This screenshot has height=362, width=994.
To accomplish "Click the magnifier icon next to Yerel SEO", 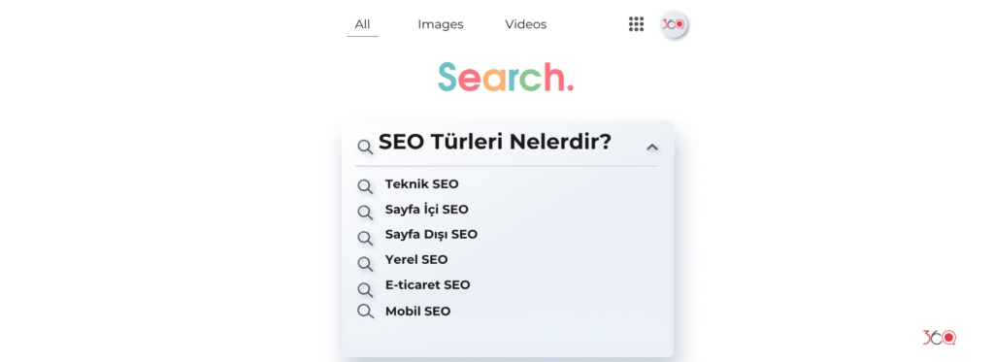I will click(365, 263).
